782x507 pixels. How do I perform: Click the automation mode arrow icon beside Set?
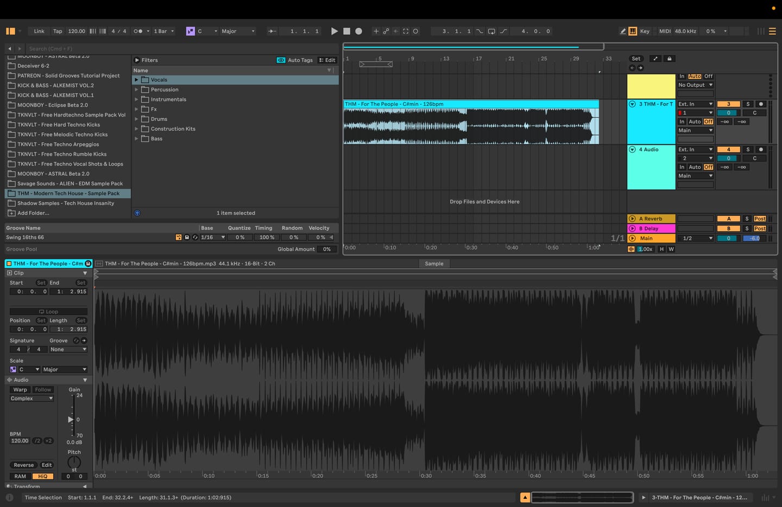655,59
